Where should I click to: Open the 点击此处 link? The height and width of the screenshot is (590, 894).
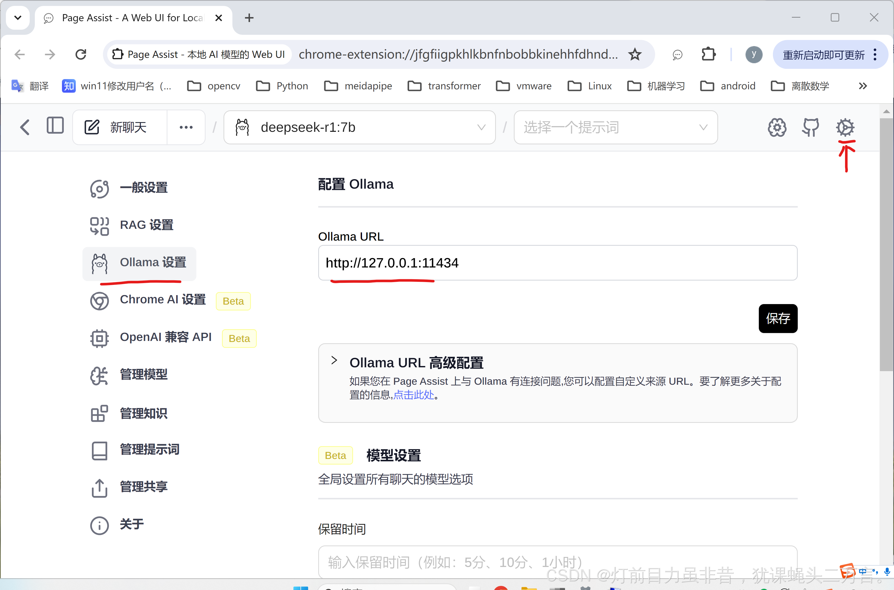point(413,395)
